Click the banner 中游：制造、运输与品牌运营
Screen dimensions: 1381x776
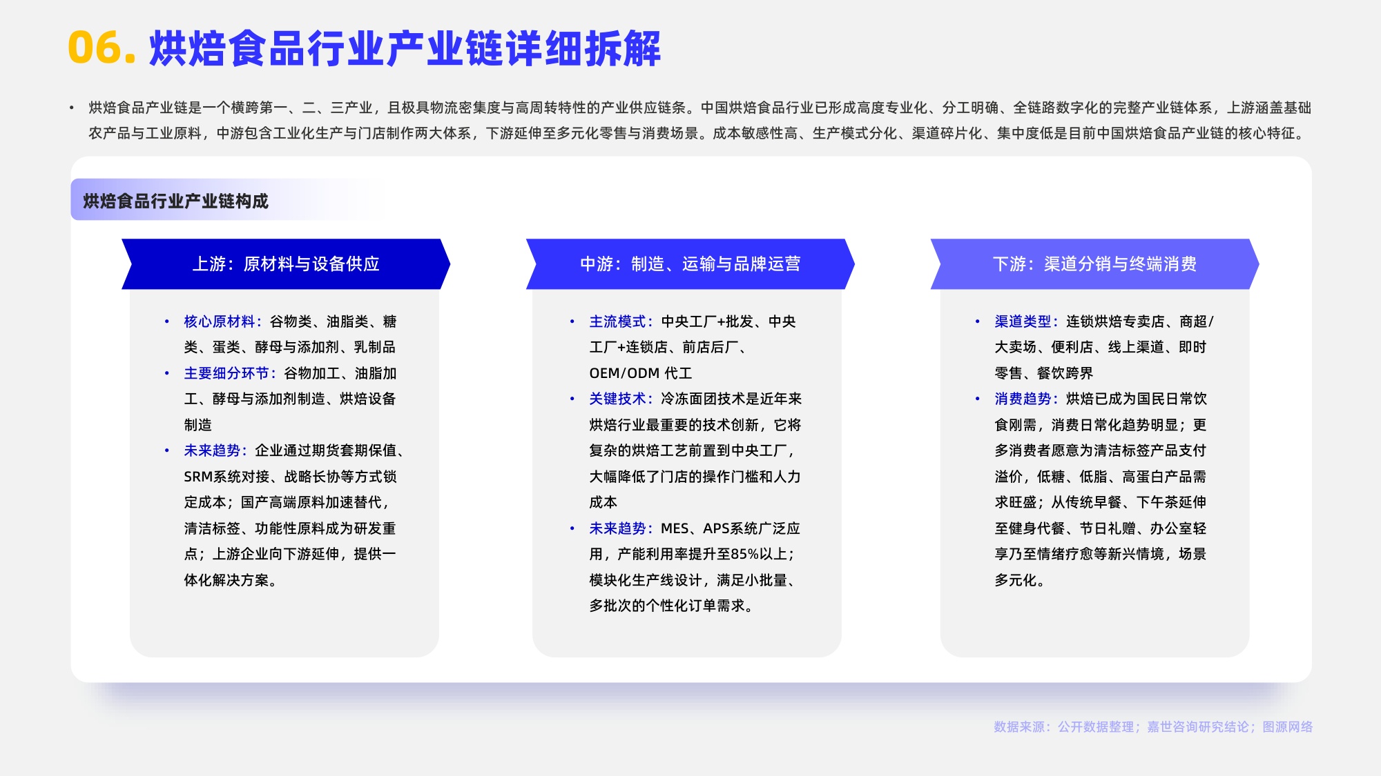tap(690, 264)
